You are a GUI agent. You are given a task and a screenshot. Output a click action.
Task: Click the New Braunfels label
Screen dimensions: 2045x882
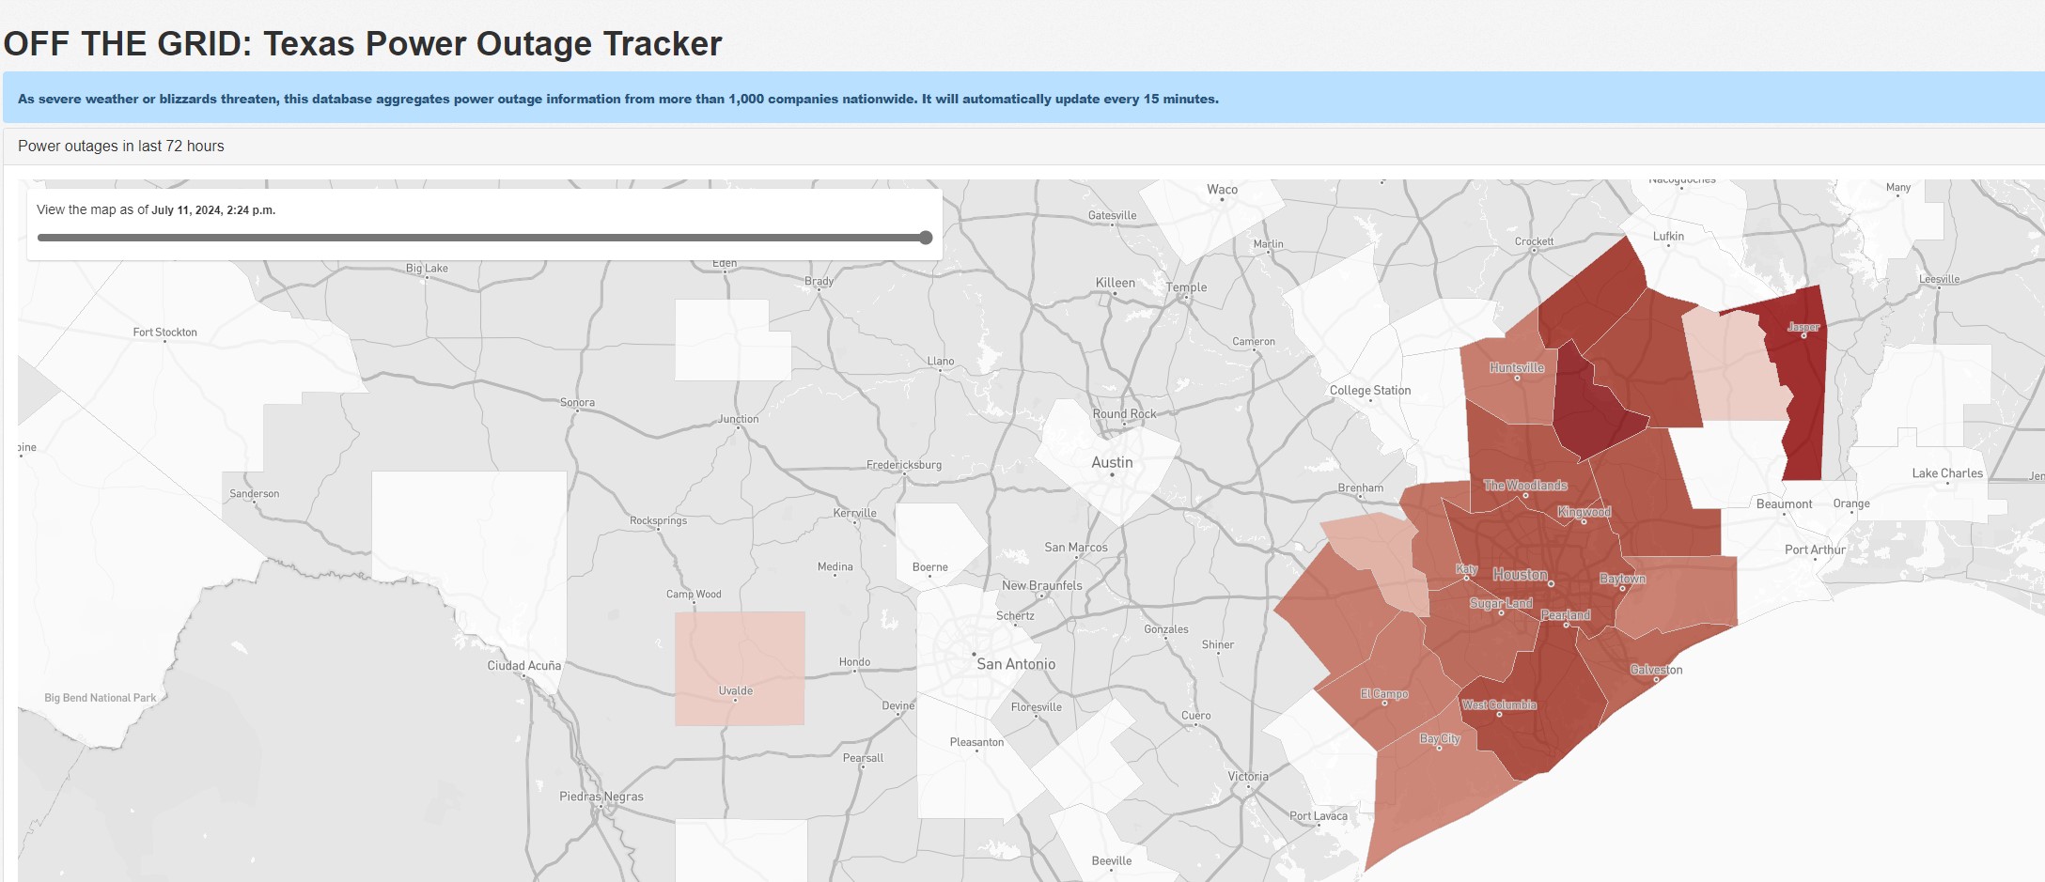(x=1041, y=585)
